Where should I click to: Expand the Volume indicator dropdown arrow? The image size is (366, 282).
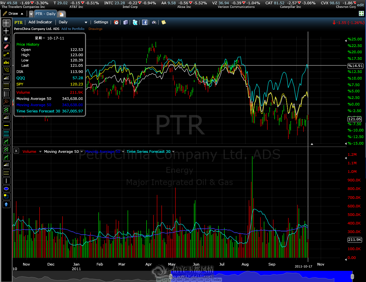tap(40, 152)
